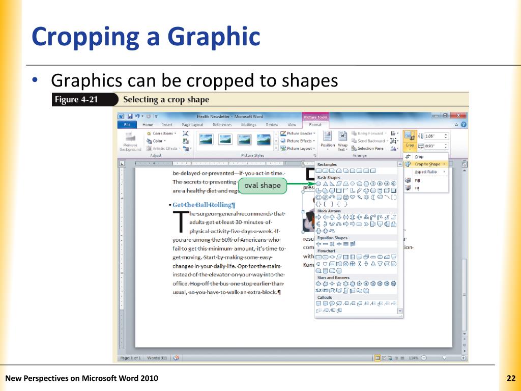This screenshot has width=521, height=391.
Task: Click the Undo icon in title bar
Action: pos(137,116)
